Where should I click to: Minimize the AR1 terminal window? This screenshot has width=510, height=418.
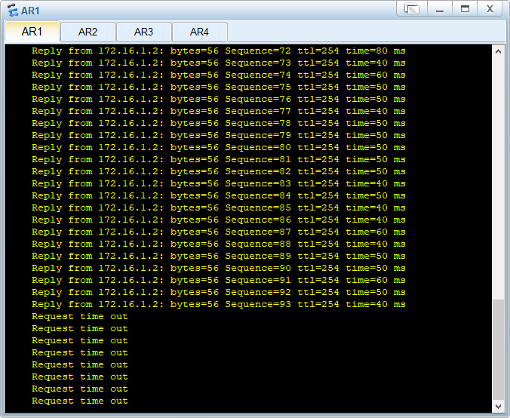click(440, 8)
